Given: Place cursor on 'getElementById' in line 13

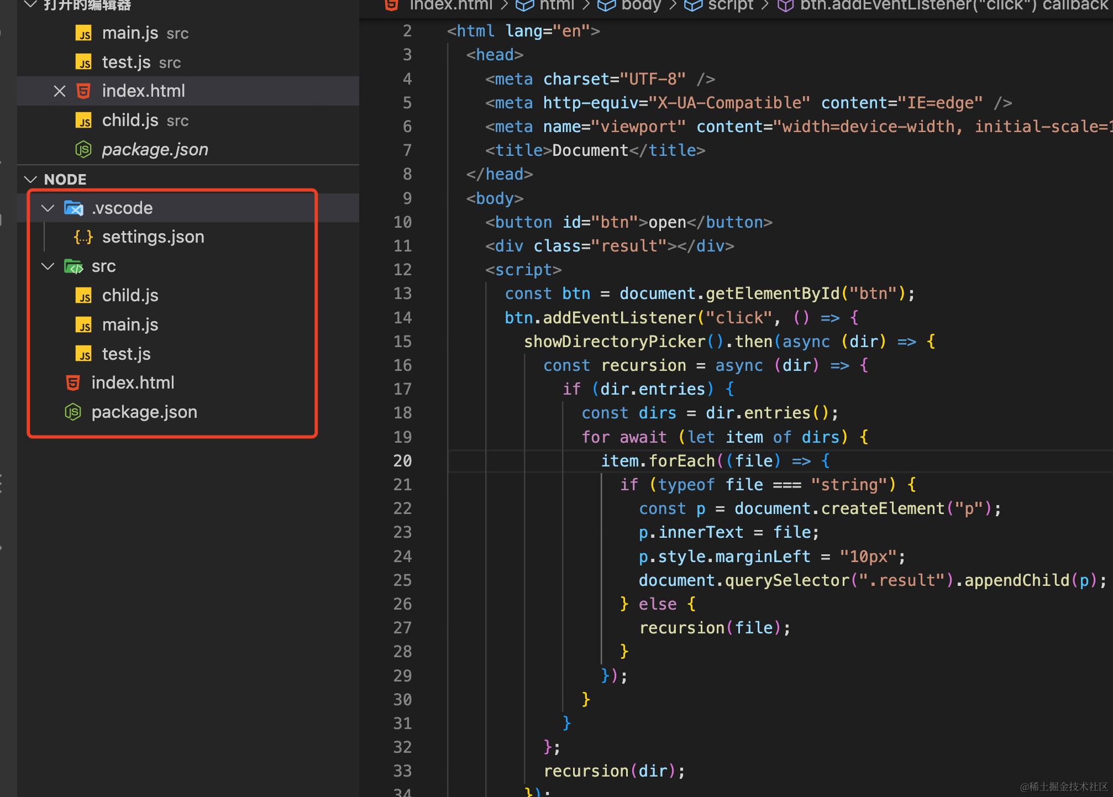Looking at the screenshot, I should (x=773, y=293).
